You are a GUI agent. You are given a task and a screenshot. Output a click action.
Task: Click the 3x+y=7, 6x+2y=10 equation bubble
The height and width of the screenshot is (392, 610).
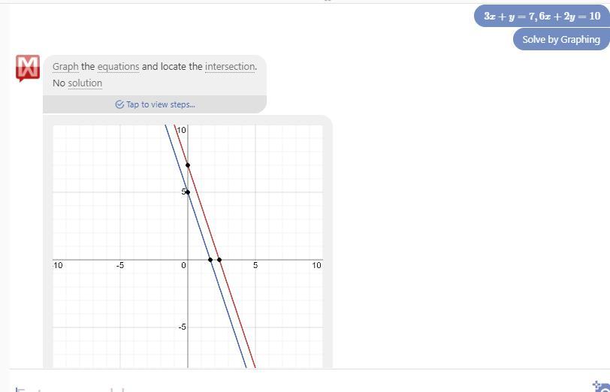[542, 16]
